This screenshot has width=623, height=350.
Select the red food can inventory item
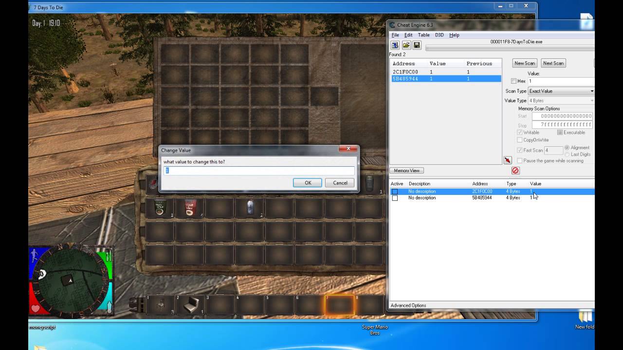pyautogui.click(x=190, y=208)
